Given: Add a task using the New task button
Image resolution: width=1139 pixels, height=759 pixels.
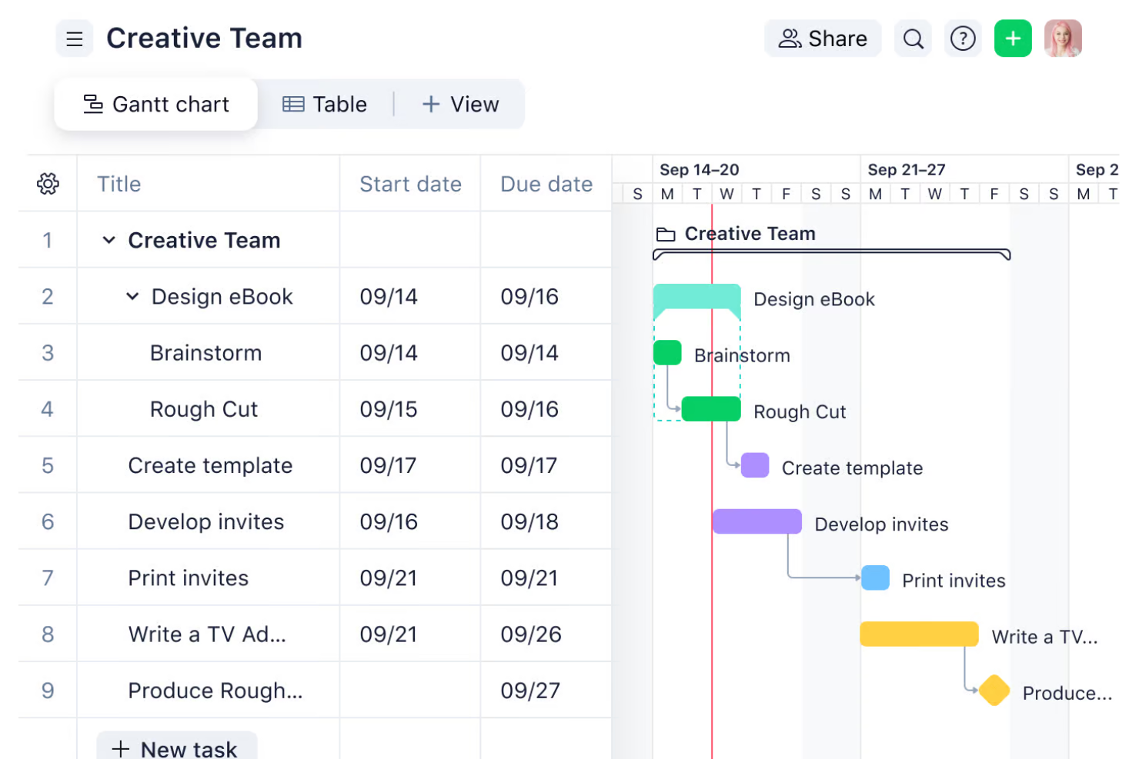Looking at the screenshot, I should [x=176, y=746].
